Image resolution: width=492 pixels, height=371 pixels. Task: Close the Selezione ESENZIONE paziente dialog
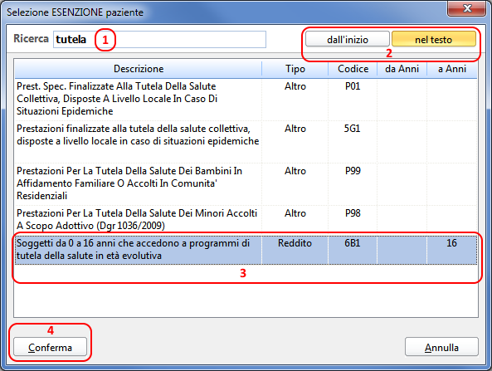467,8
